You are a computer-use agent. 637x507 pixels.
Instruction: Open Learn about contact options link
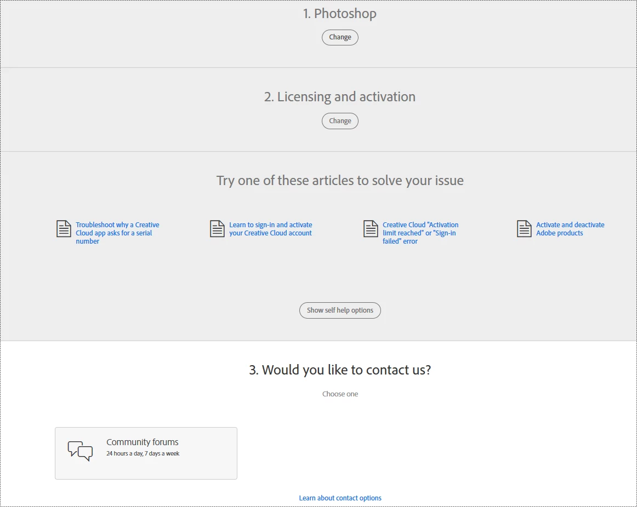coord(340,498)
